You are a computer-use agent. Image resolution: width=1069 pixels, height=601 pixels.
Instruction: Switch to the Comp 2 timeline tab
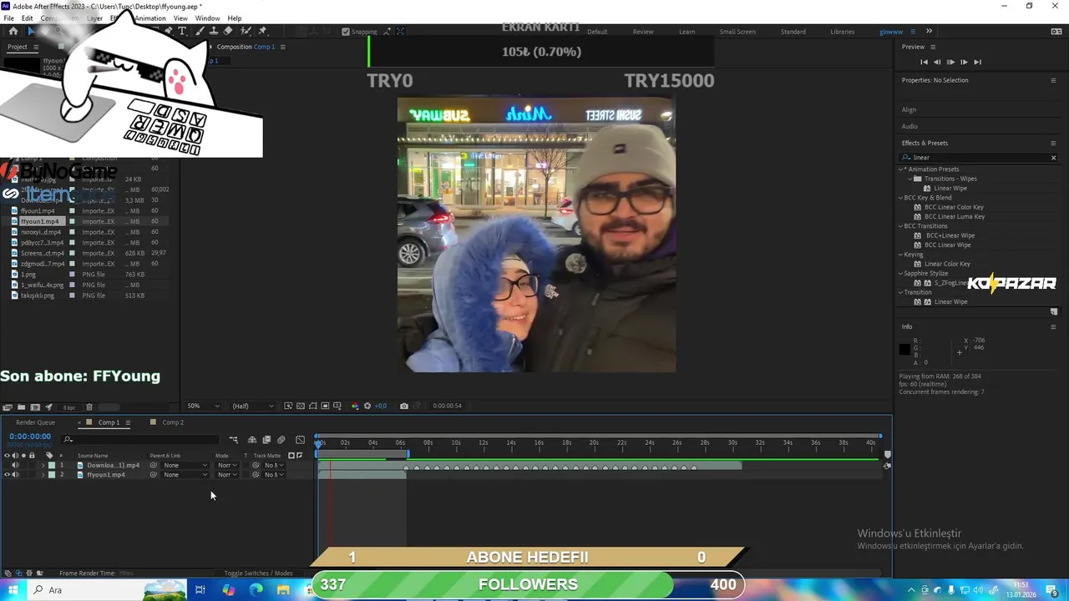tap(173, 422)
